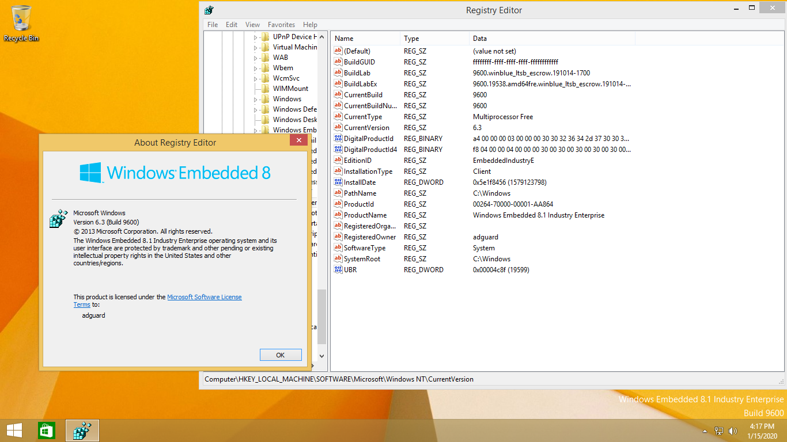
Task: Click the Registry Editor title bar icon
Action: pyautogui.click(x=209, y=10)
